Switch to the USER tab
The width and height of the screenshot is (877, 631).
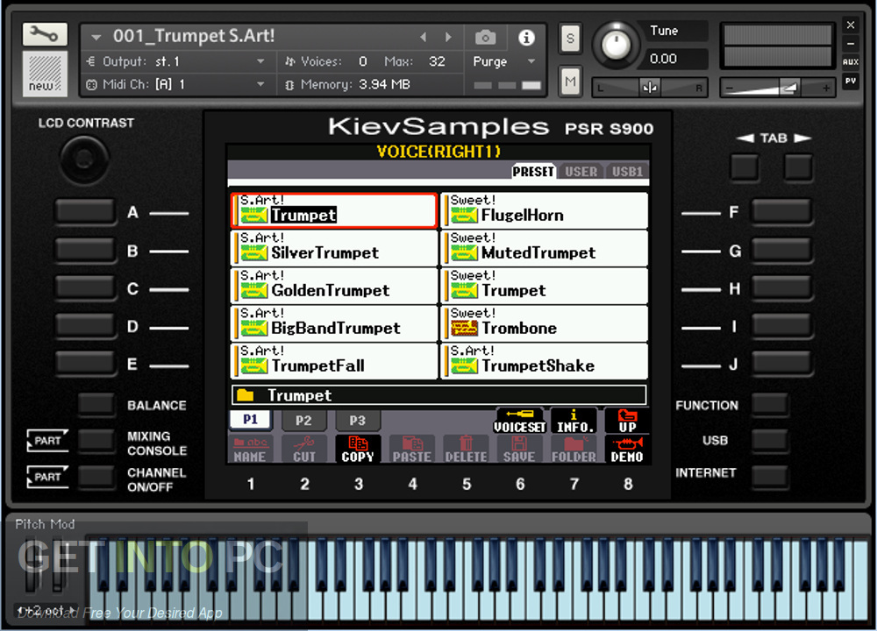(581, 172)
